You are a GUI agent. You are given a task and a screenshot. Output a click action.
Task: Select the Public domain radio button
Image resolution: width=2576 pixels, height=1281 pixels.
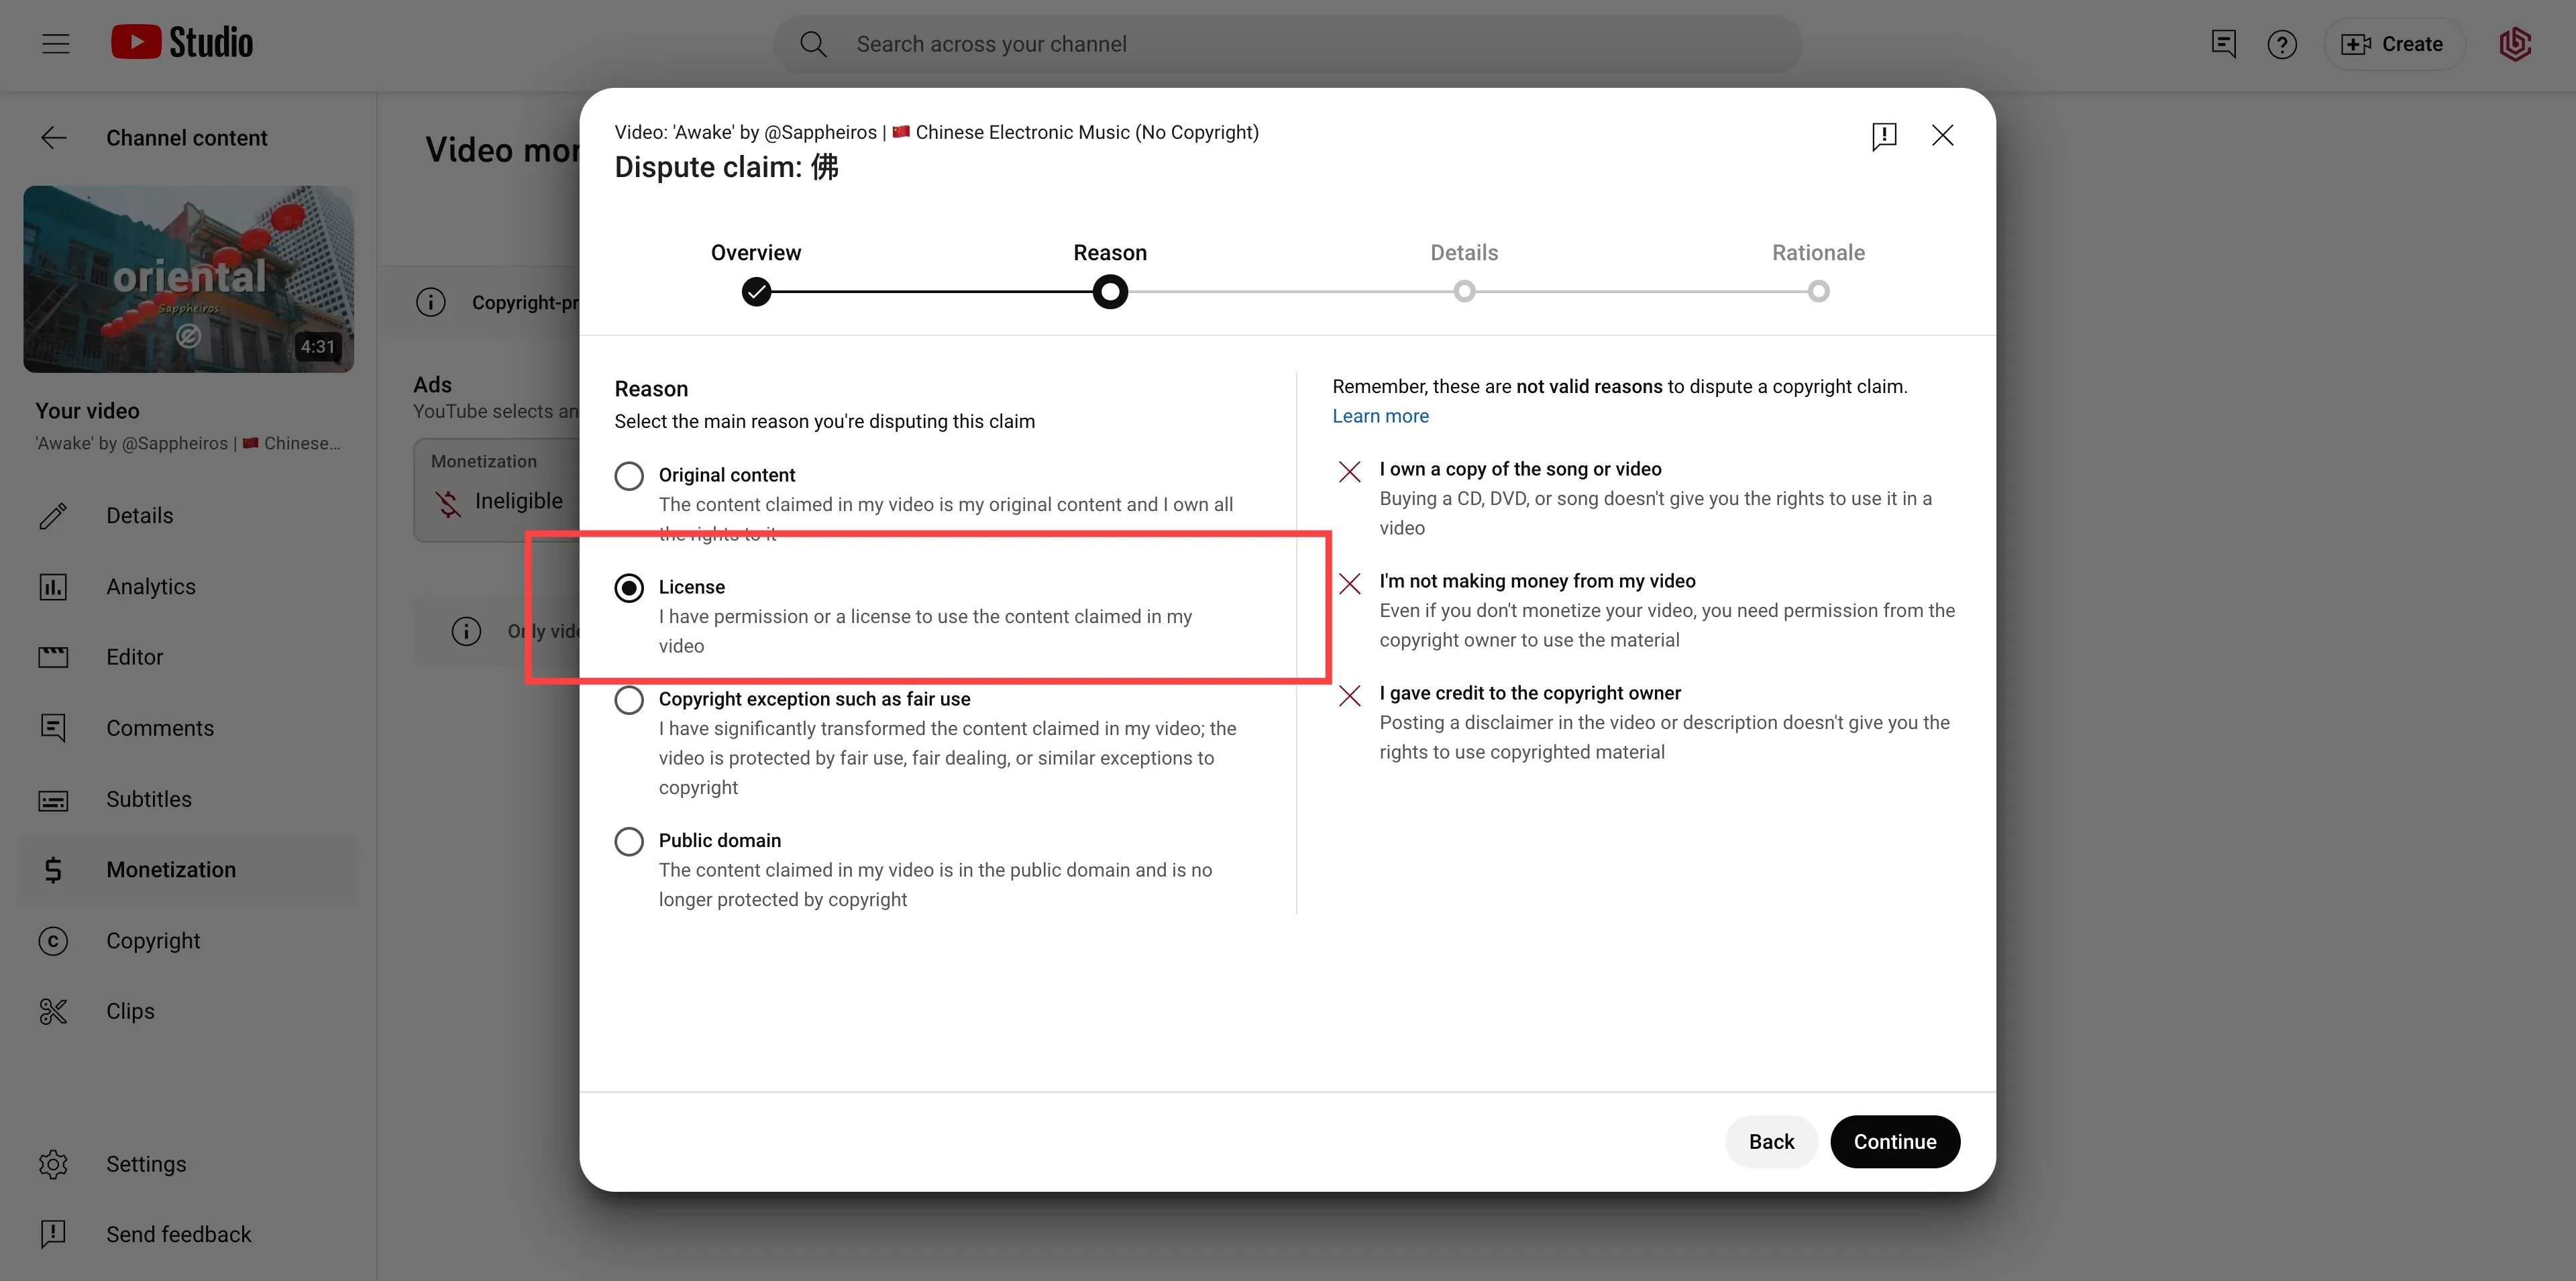click(629, 842)
